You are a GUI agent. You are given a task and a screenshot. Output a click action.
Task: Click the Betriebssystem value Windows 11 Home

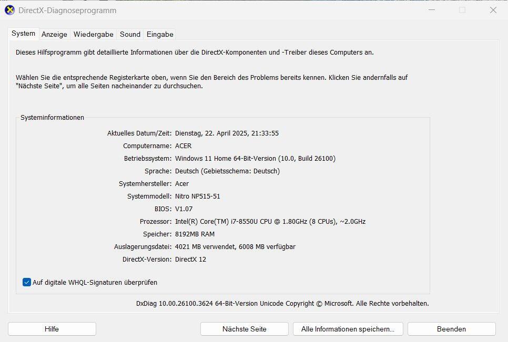click(x=255, y=158)
